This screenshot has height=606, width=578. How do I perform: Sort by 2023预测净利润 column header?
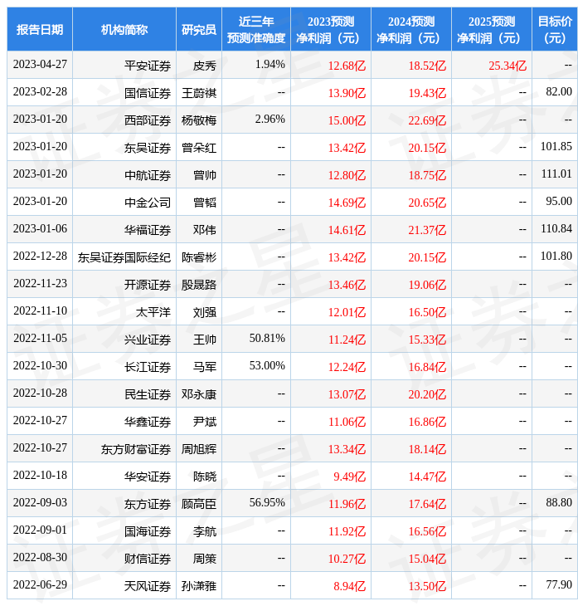(331, 30)
